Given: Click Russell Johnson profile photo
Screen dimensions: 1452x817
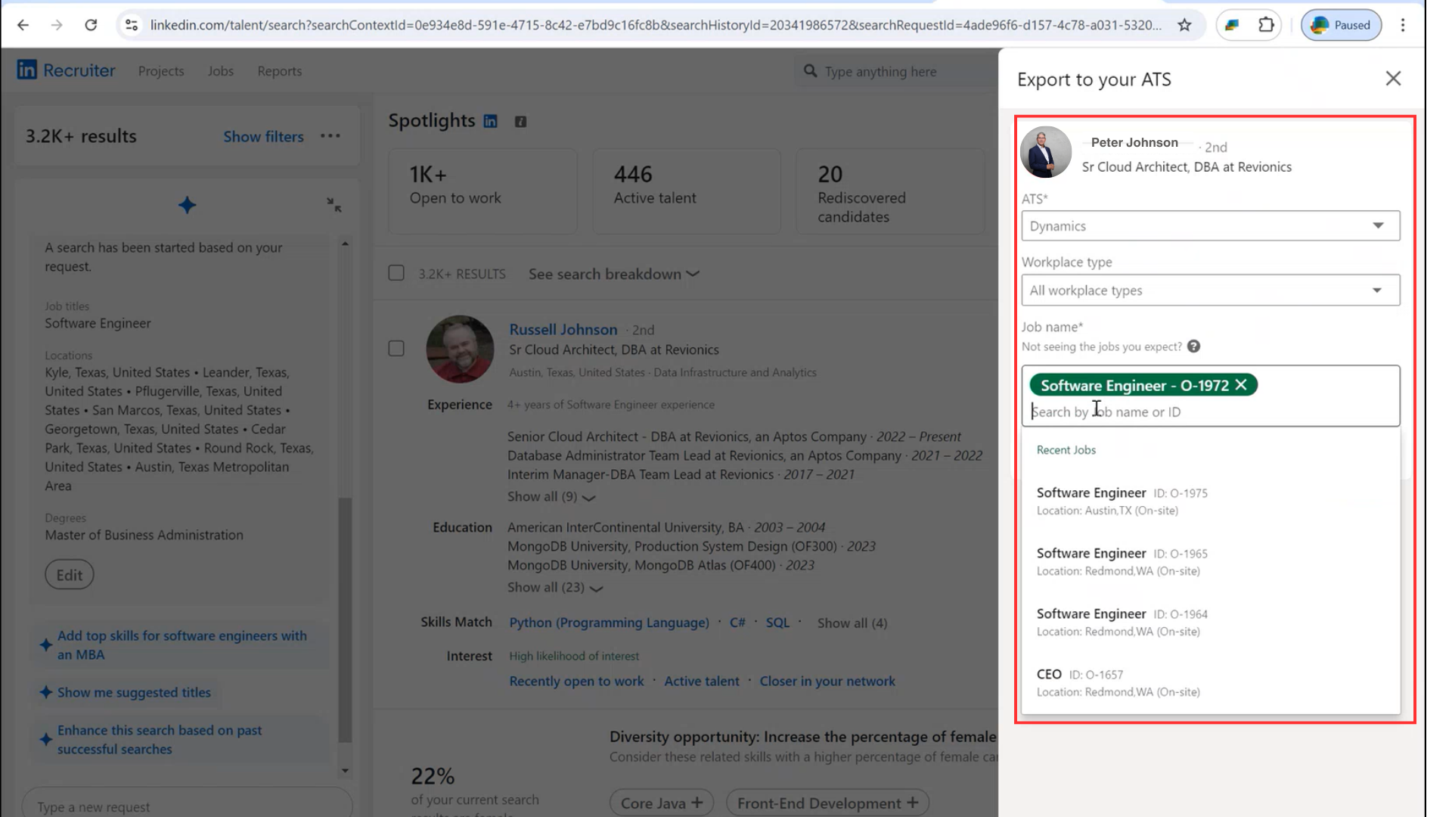Looking at the screenshot, I should point(460,349).
